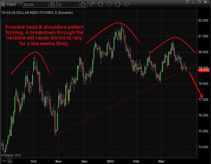211x164 pixels.
Task: Click the 78.000 price axis label
Action: [203, 84]
